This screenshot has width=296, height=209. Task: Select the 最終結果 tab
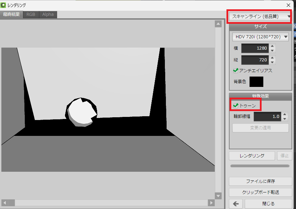[x=12, y=14]
